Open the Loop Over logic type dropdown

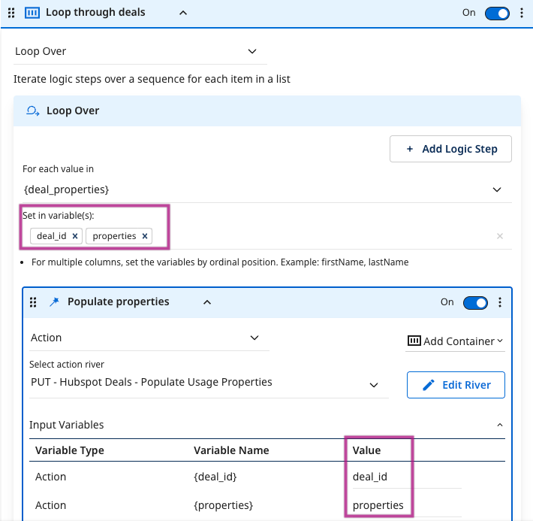click(252, 51)
